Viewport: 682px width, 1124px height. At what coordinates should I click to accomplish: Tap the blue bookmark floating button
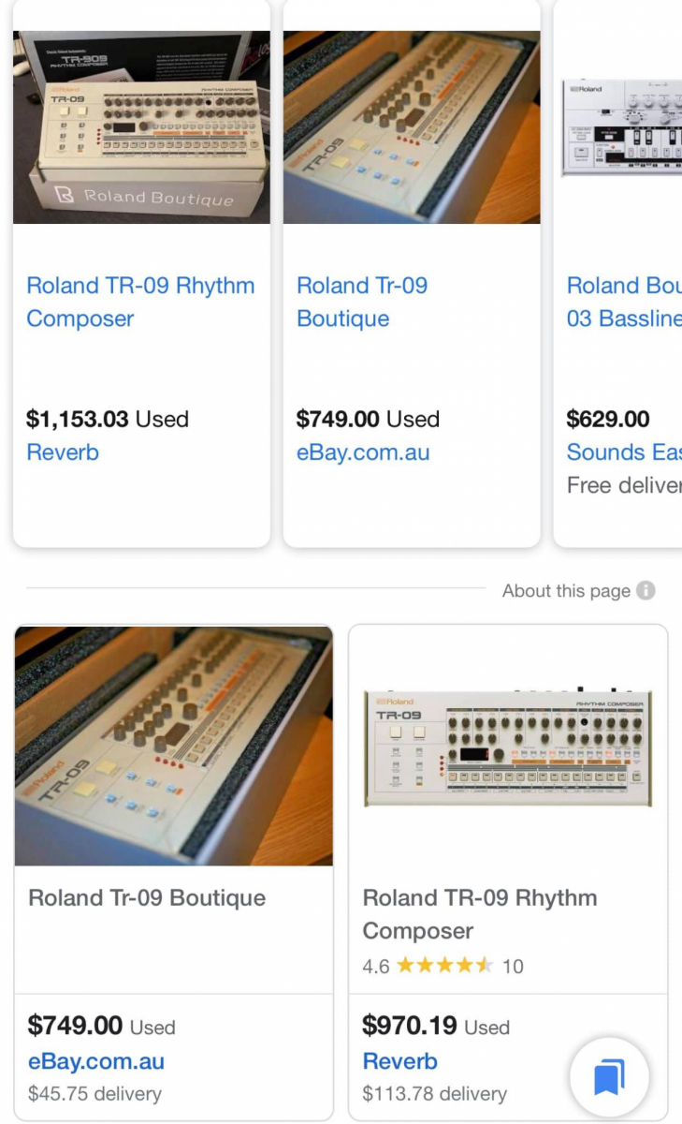pos(609,1078)
